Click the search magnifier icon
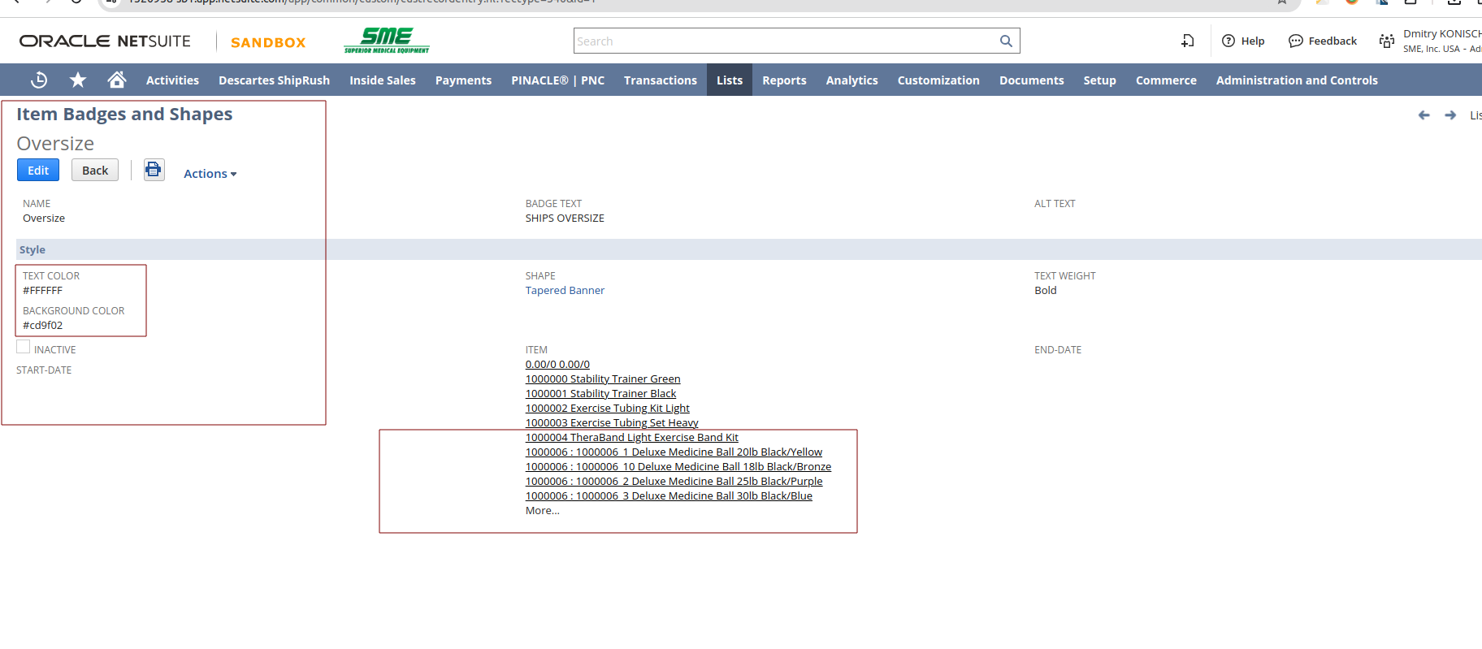The image size is (1482, 649). pyautogui.click(x=1006, y=41)
